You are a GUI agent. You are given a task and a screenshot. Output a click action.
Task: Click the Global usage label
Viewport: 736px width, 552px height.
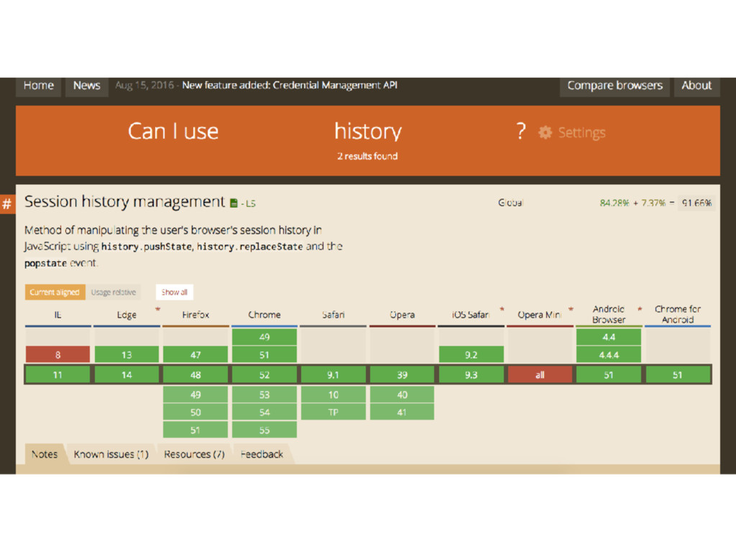point(510,203)
